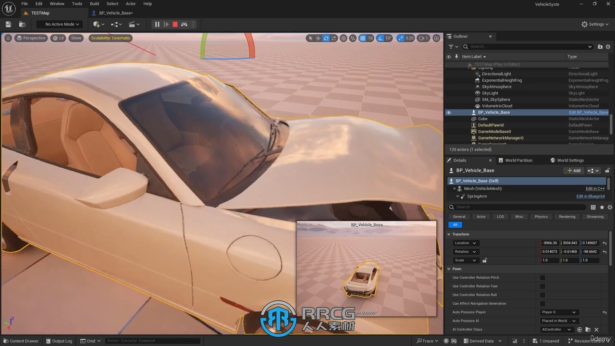This screenshot has width=615, height=346.
Task: Toggle visibility eye for BP_Vehicle_Base
Action: 449,112
